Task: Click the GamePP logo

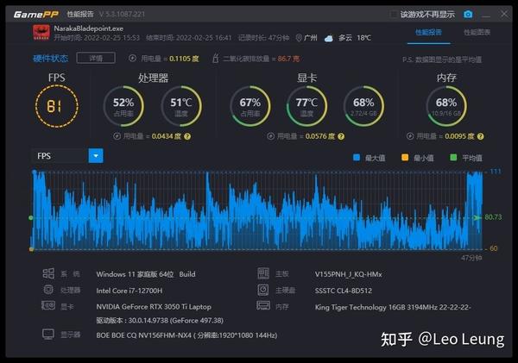Action: tap(36, 14)
